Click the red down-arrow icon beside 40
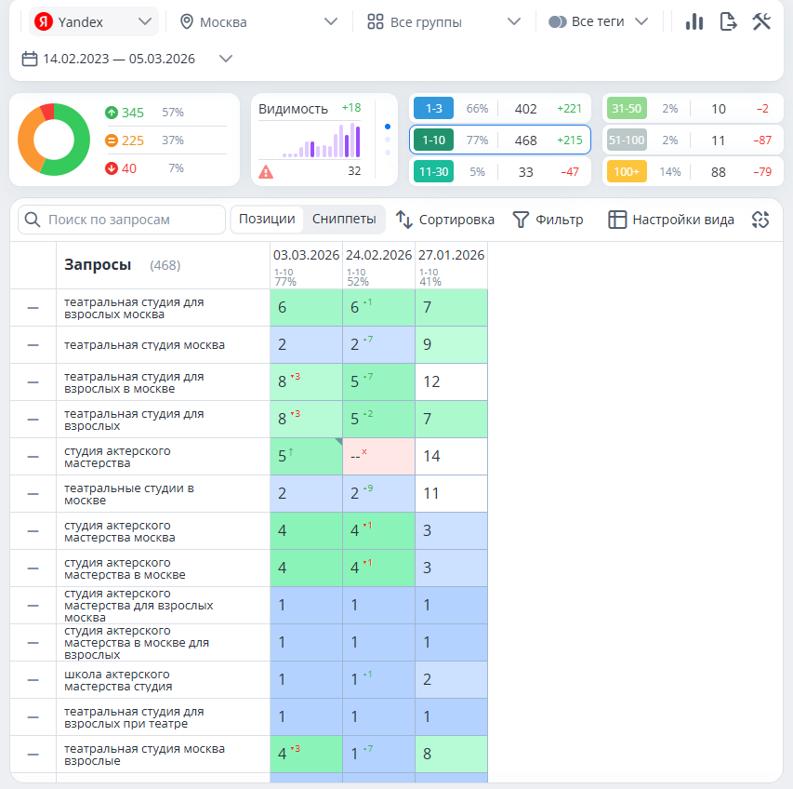 coord(112,168)
